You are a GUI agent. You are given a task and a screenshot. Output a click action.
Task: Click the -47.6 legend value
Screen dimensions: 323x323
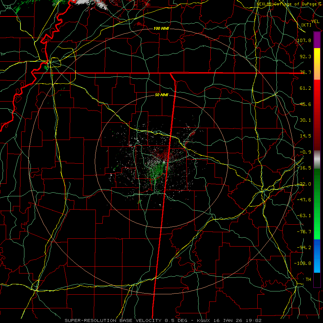click(x=304, y=200)
